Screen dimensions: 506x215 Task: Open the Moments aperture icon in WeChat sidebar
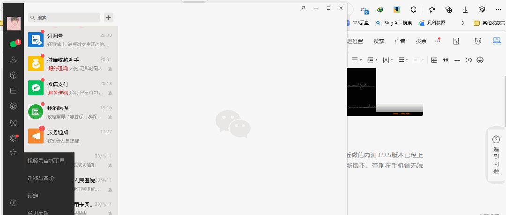coord(13,107)
